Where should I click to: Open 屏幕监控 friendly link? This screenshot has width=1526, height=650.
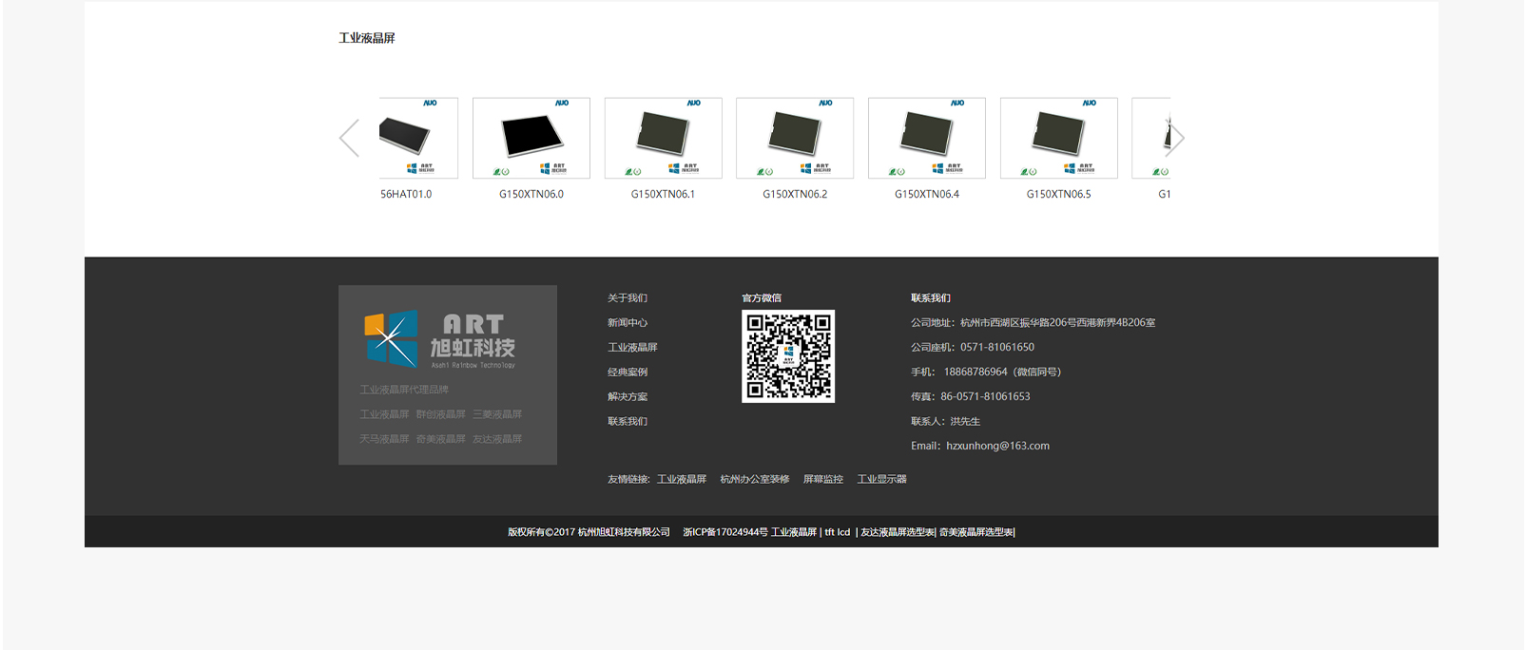(x=823, y=479)
